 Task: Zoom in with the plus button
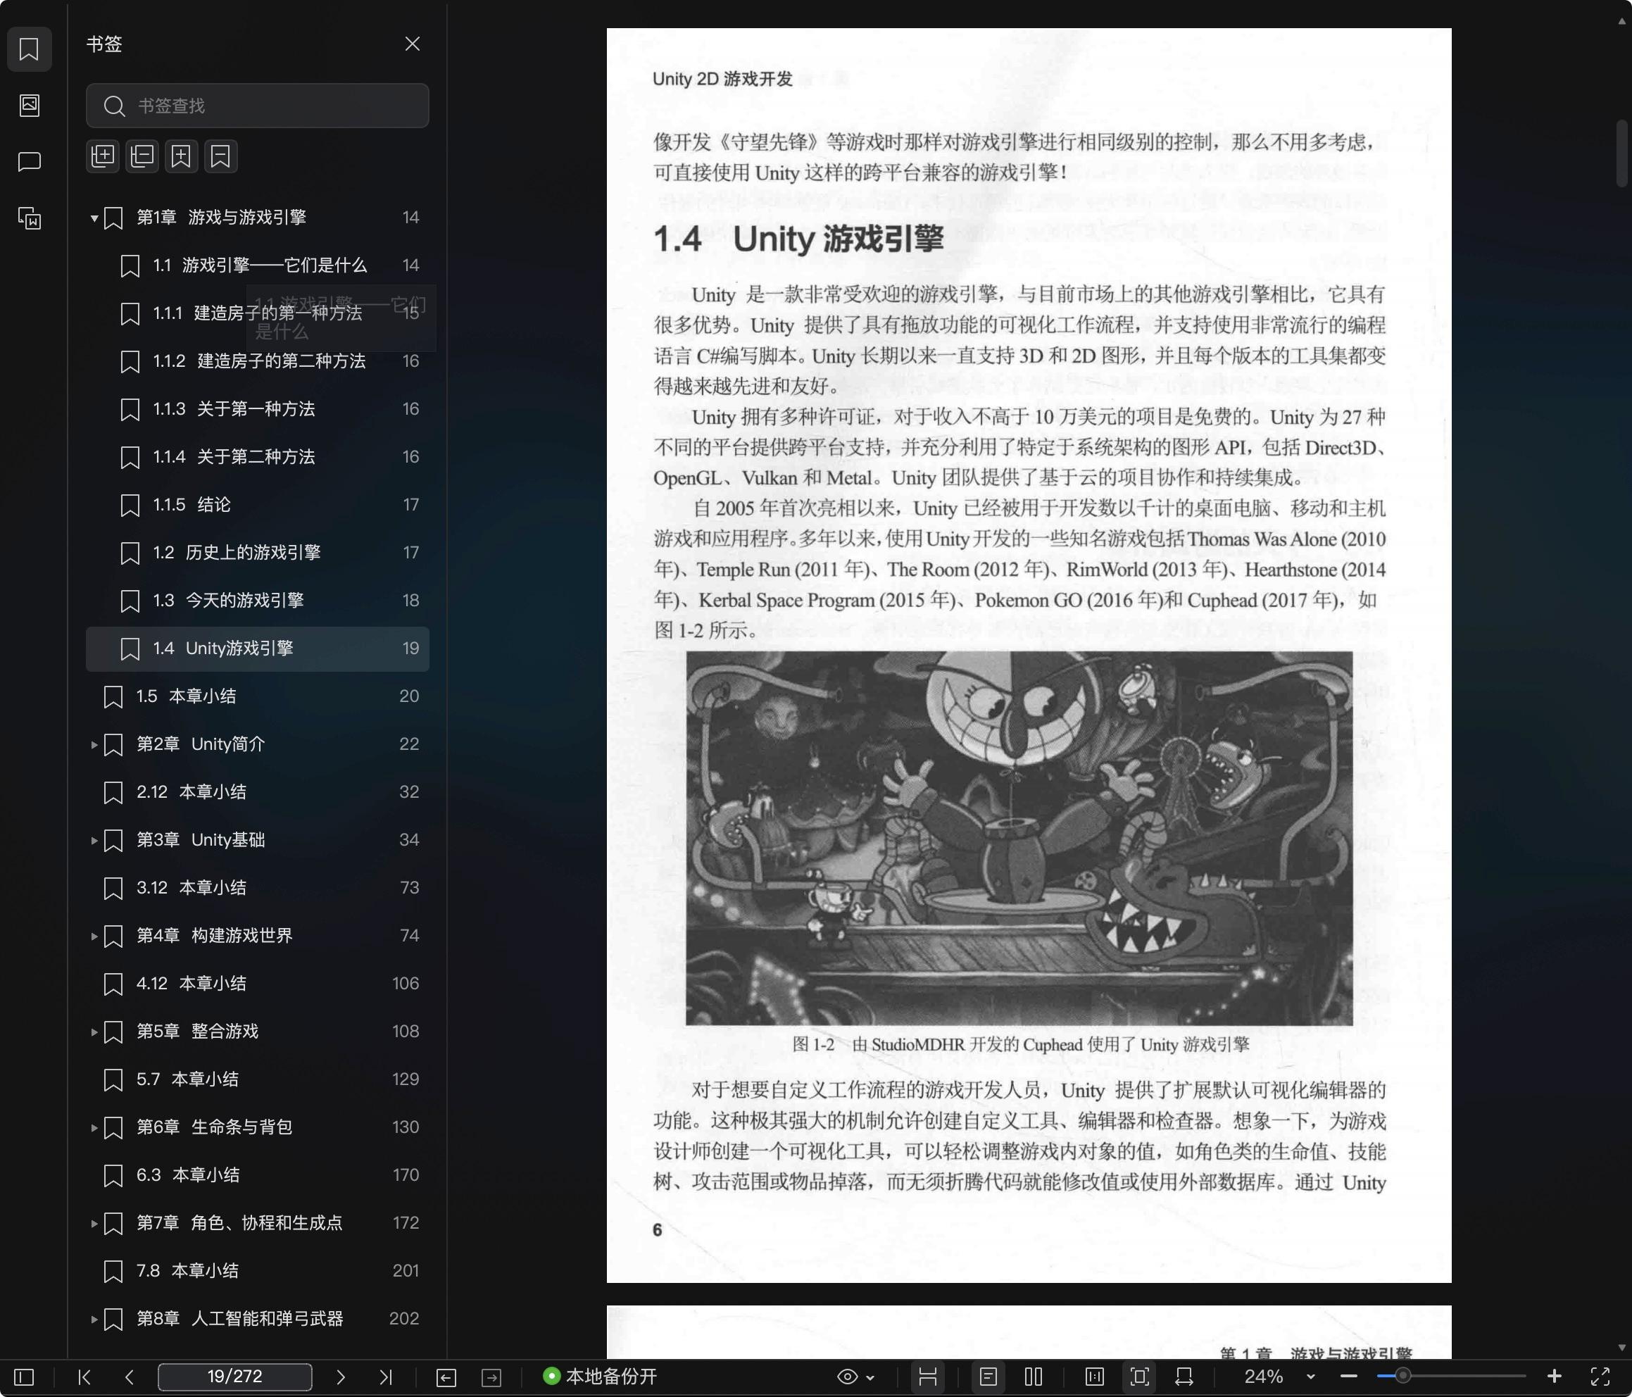(1554, 1377)
